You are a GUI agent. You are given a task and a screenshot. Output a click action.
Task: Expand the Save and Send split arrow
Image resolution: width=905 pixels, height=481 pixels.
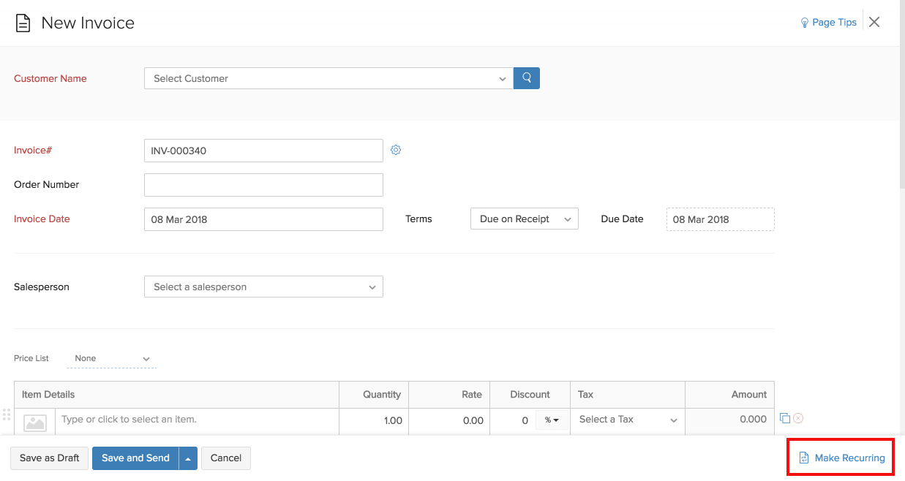click(187, 458)
